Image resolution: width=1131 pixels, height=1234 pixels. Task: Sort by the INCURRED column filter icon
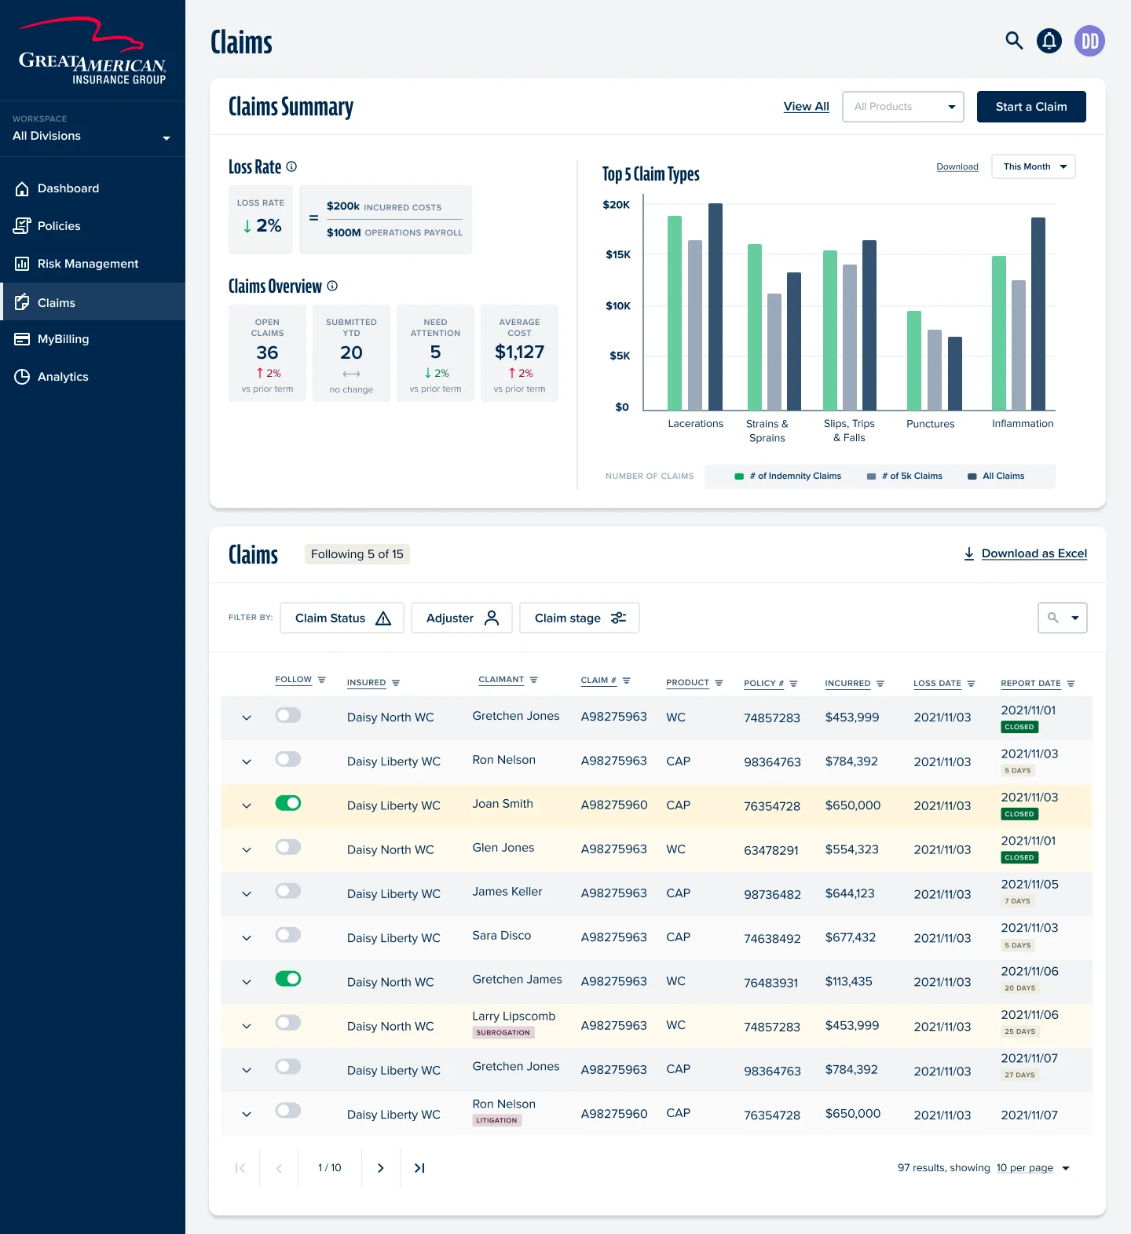click(880, 684)
